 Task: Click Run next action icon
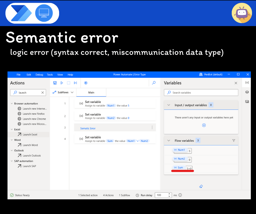click(75, 83)
